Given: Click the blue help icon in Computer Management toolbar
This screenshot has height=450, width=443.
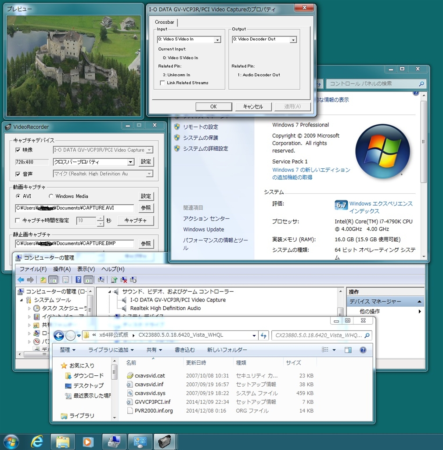Looking at the screenshot, I should 78,279.
